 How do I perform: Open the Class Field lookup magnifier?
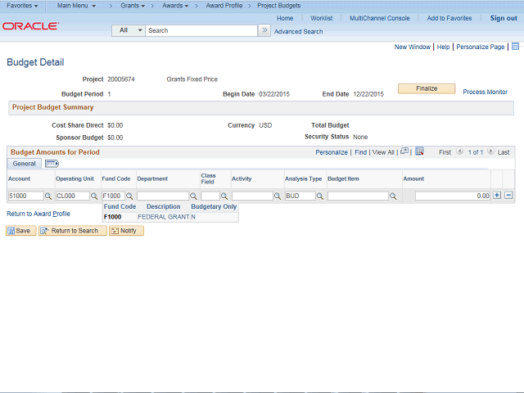click(224, 196)
